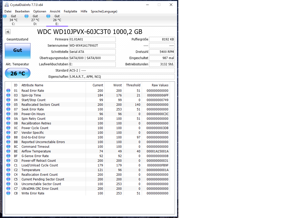Click the status icon for Start/Stop Count

point(8,100)
